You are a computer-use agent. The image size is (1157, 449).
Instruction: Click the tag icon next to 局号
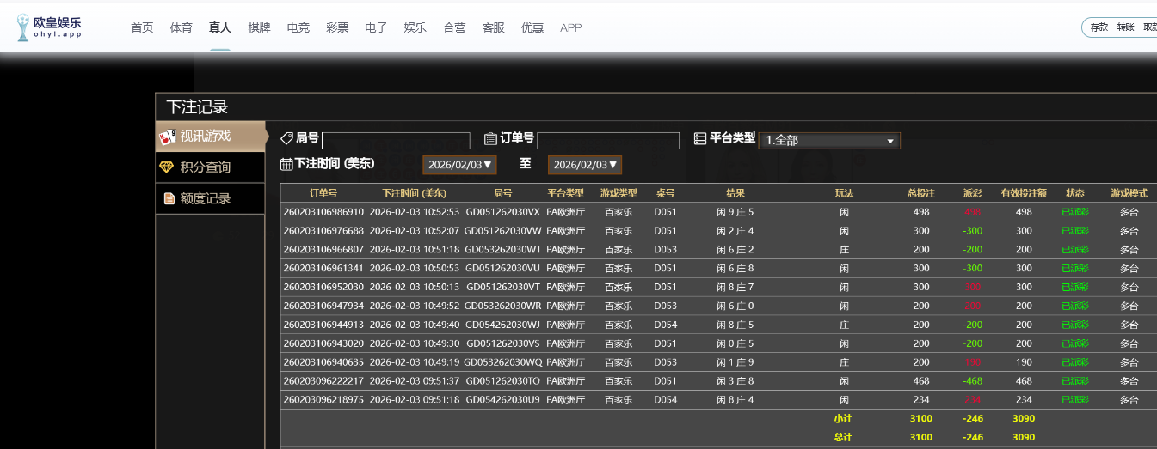click(x=286, y=138)
